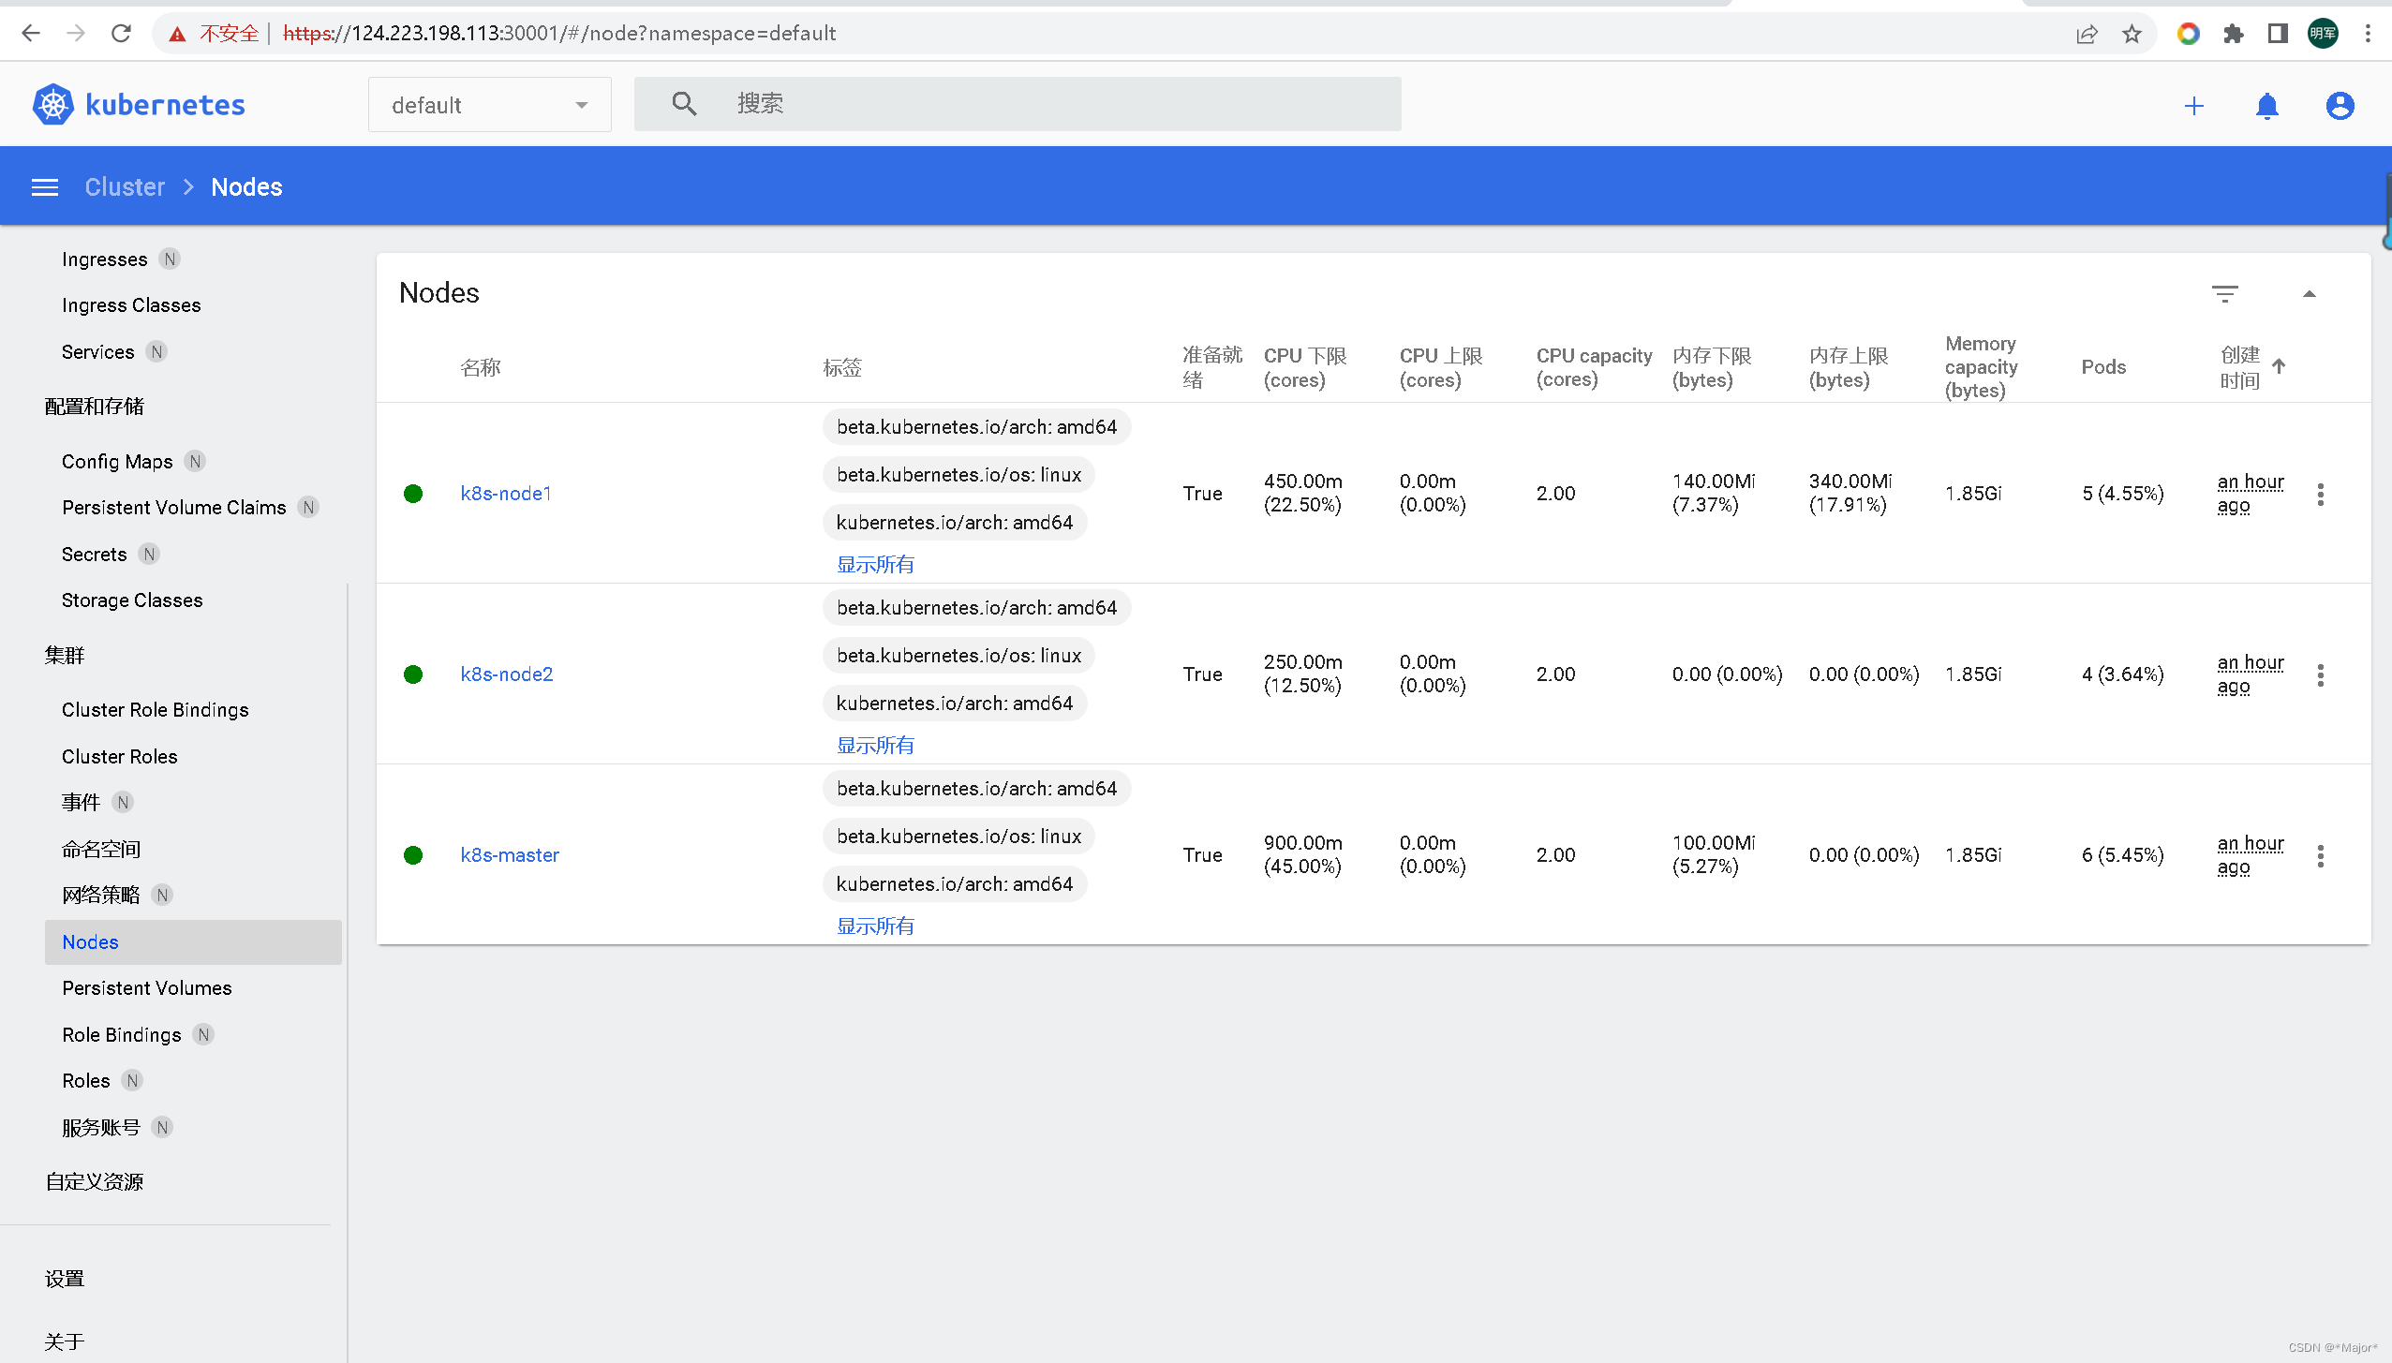This screenshot has height=1363, width=2392.
Task: Click the green ready status dot for k8s-node1
Action: (x=413, y=494)
